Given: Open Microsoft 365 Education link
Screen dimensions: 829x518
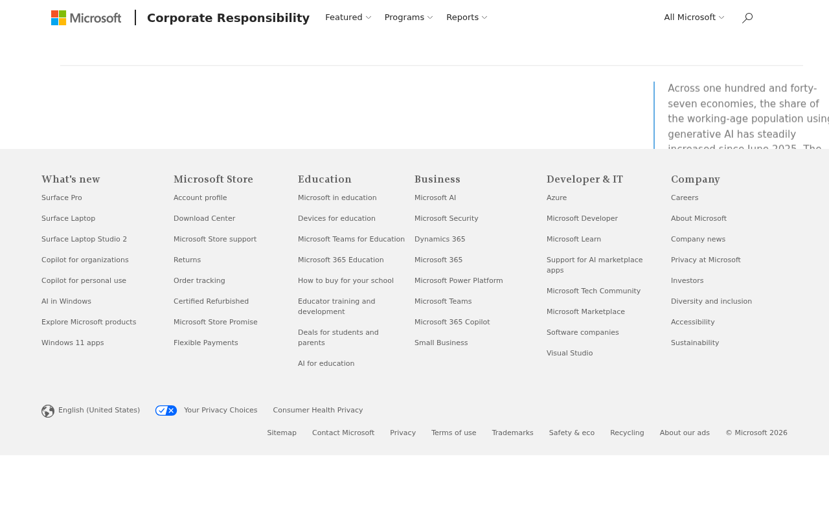Looking at the screenshot, I should click(x=341, y=260).
